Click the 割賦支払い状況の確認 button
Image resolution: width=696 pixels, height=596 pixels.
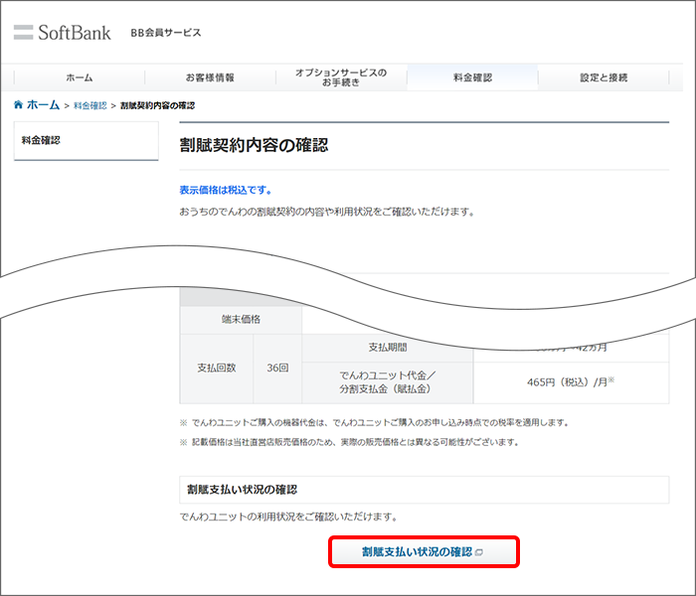pos(424,551)
